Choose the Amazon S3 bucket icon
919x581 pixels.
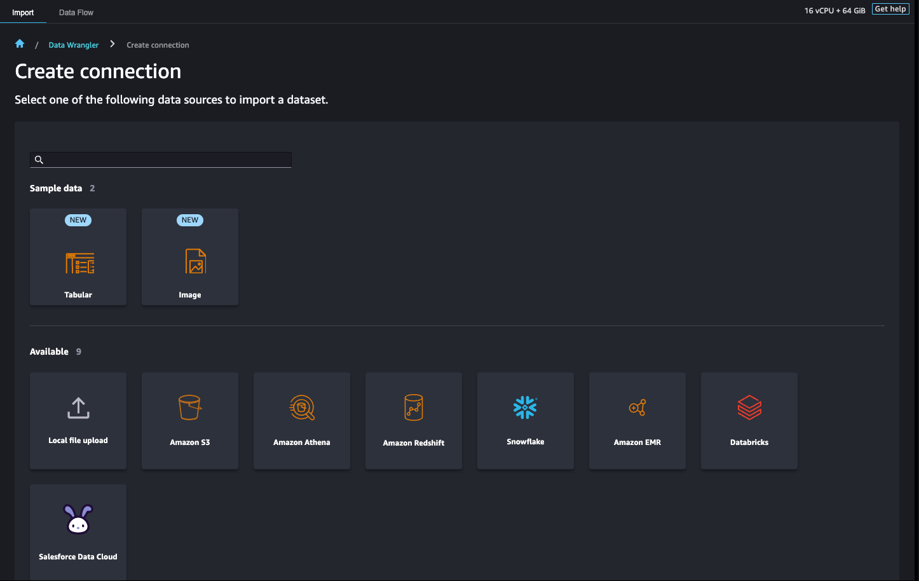(190, 407)
